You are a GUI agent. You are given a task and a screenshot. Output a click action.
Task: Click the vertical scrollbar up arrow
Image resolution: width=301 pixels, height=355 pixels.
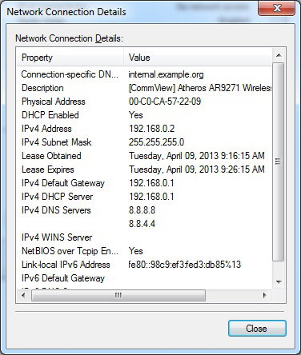click(x=279, y=55)
